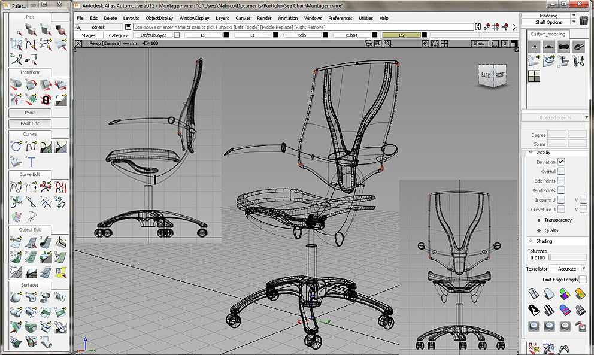Screen dimensions: 594x355
Task: Enable the Limit Edge Length checkbox
Action: click(x=583, y=280)
